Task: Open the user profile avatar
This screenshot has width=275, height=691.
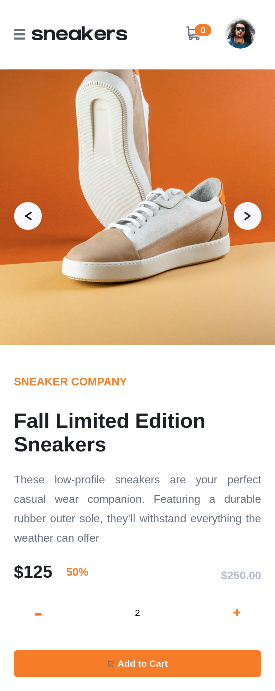Action: pos(240,33)
